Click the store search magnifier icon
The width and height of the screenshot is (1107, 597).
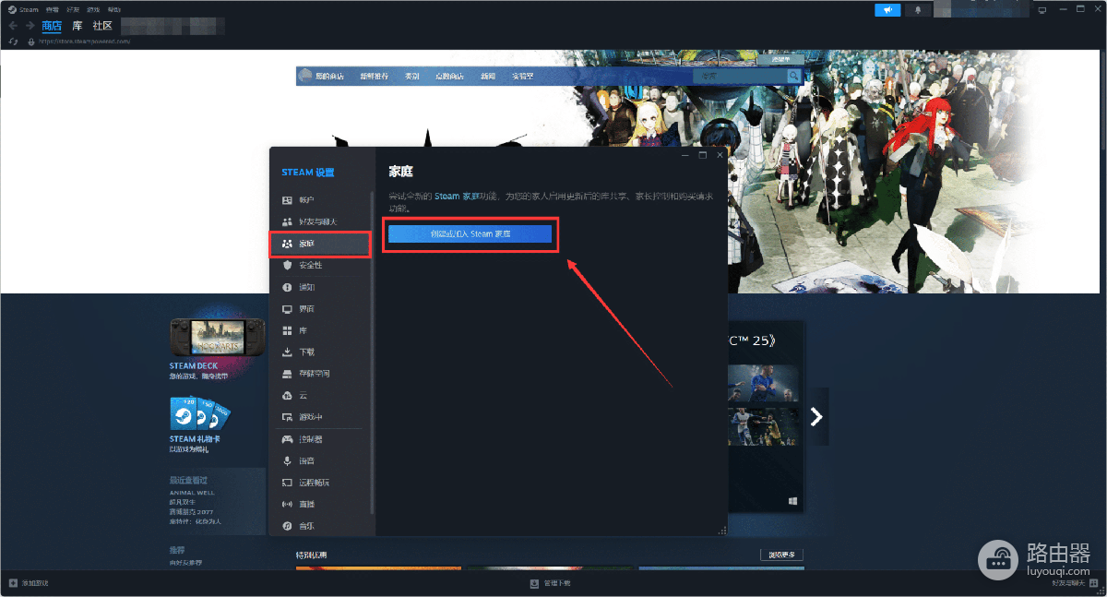click(x=794, y=76)
